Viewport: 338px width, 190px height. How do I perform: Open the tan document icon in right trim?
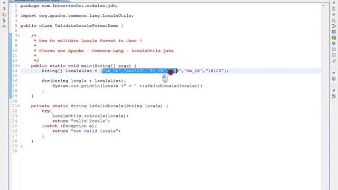(334, 20)
